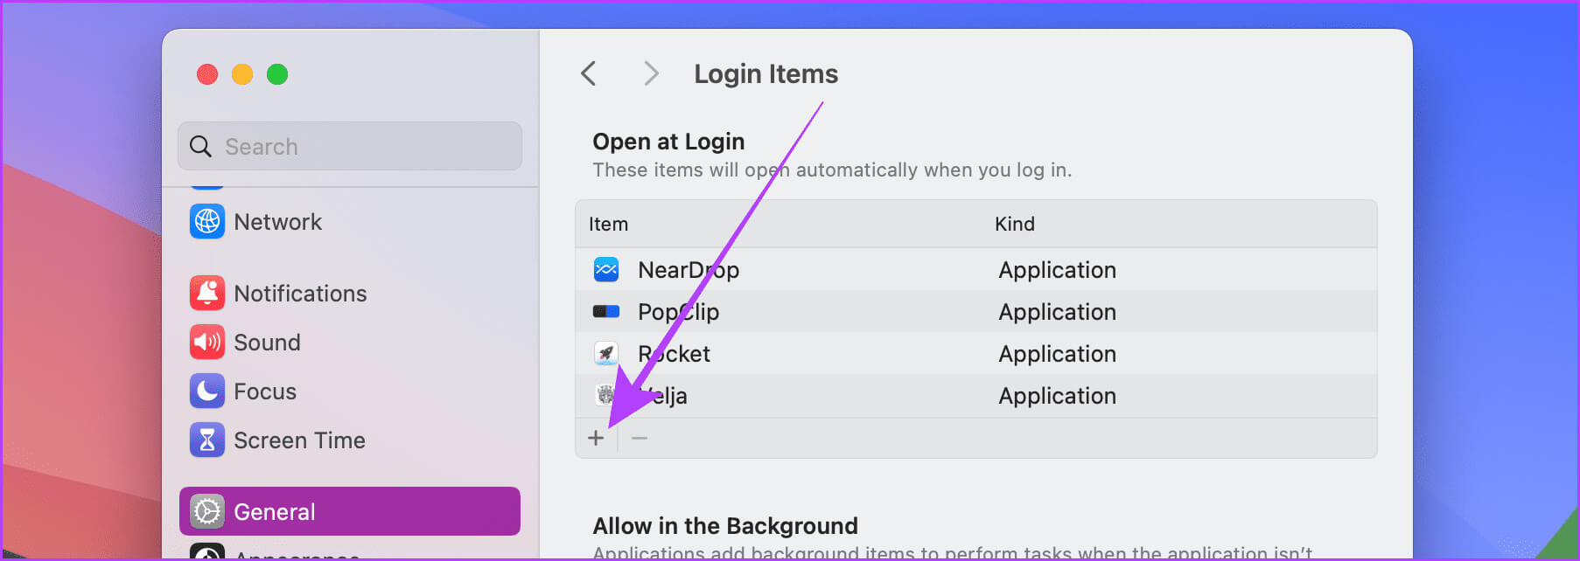1580x561 pixels.
Task: Go forward with the right chevron
Action: pyautogui.click(x=651, y=74)
